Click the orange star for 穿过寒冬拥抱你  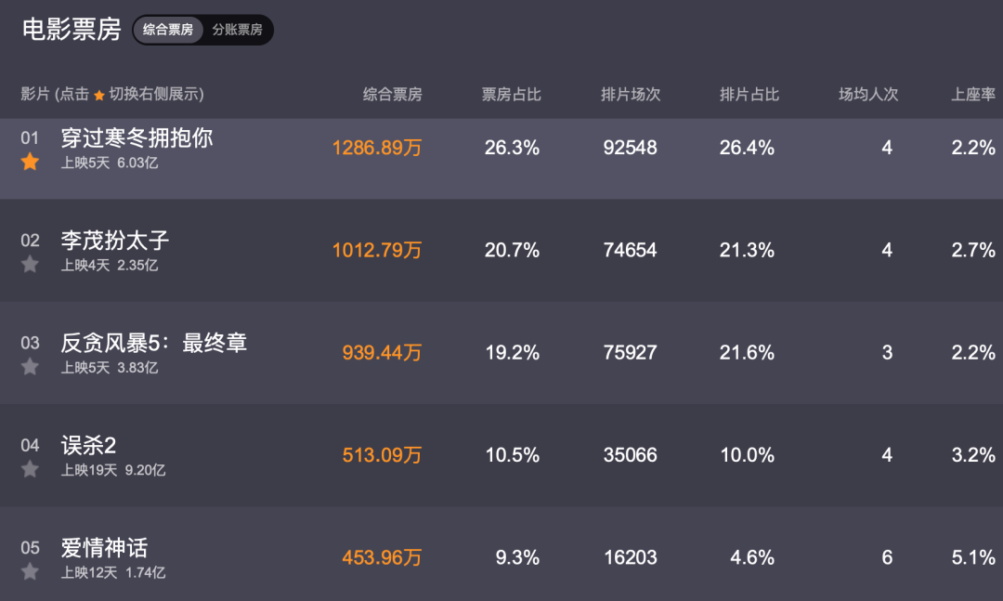tap(30, 162)
